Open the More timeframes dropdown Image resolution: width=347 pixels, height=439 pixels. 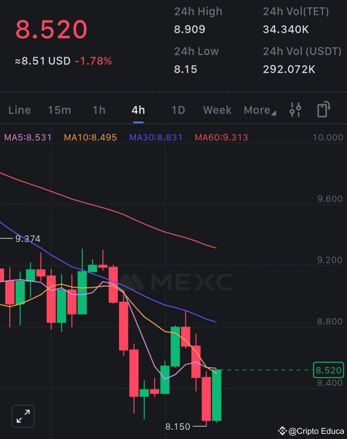tap(259, 110)
